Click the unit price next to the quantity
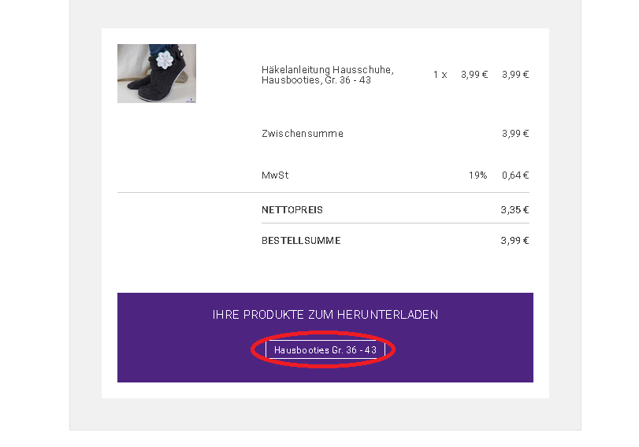Screen dimensions: 639x447 [474, 75]
